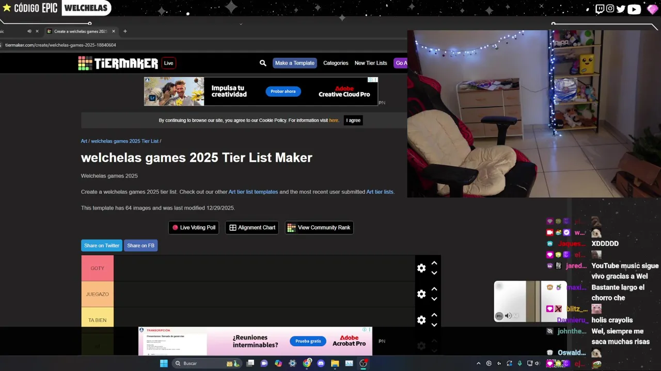
Task: Open a new browser tab with plus
Action: pyautogui.click(x=125, y=31)
